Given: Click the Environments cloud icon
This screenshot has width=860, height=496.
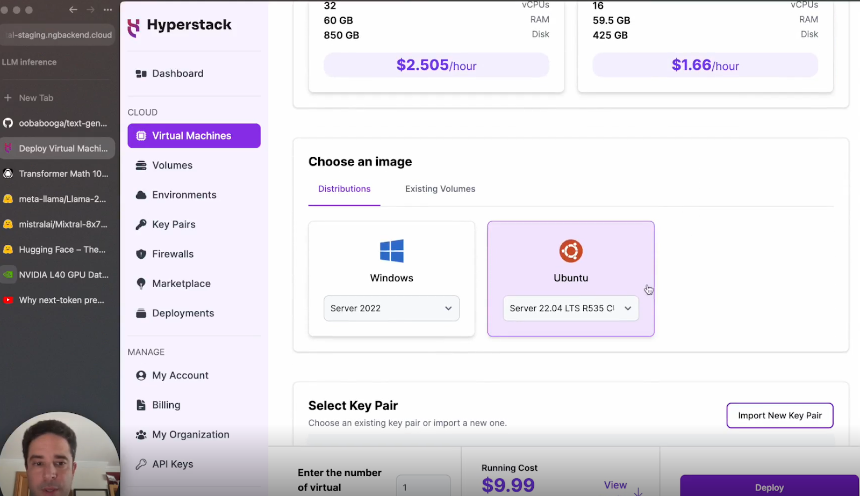Looking at the screenshot, I should coord(141,195).
